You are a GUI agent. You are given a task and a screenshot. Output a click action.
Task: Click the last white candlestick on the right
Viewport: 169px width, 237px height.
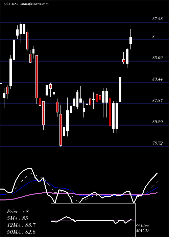coord(131,40)
